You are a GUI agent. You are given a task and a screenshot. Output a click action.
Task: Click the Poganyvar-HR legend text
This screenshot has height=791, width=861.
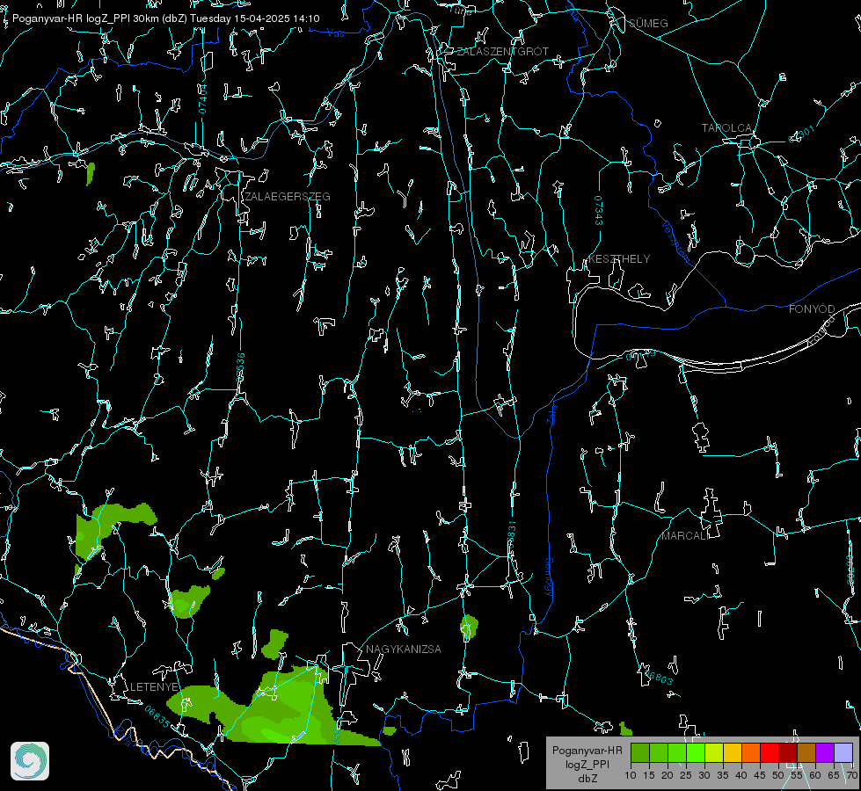587,751
